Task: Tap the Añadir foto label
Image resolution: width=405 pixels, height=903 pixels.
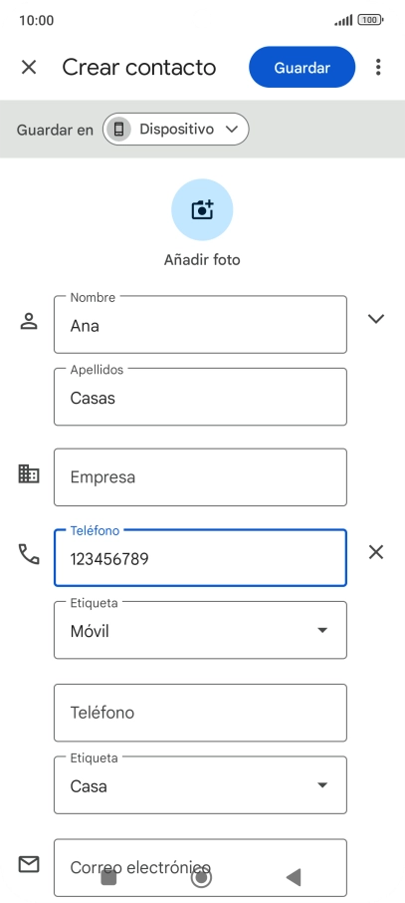Action: point(202,260)
